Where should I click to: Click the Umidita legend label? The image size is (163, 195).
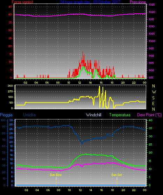point(29,115)
